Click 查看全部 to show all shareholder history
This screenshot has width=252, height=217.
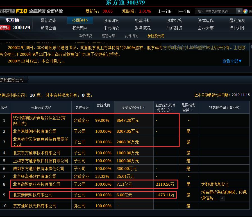click(230, 61)
